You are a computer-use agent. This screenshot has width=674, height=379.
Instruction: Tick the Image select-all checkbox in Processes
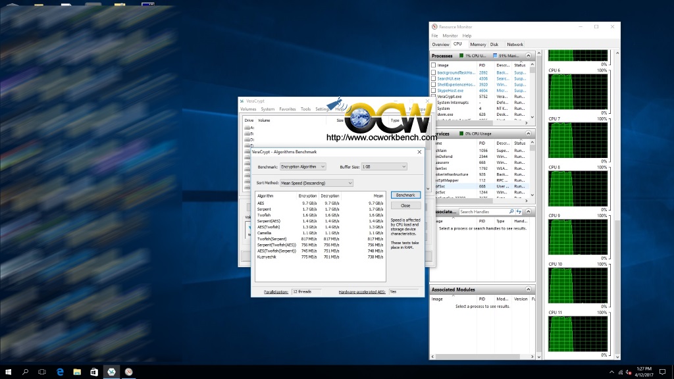[433, 65]
